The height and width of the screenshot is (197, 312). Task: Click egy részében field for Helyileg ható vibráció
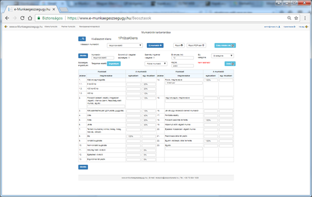149,150
